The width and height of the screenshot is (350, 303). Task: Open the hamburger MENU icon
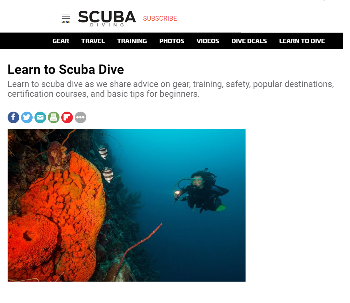[66, 18]
